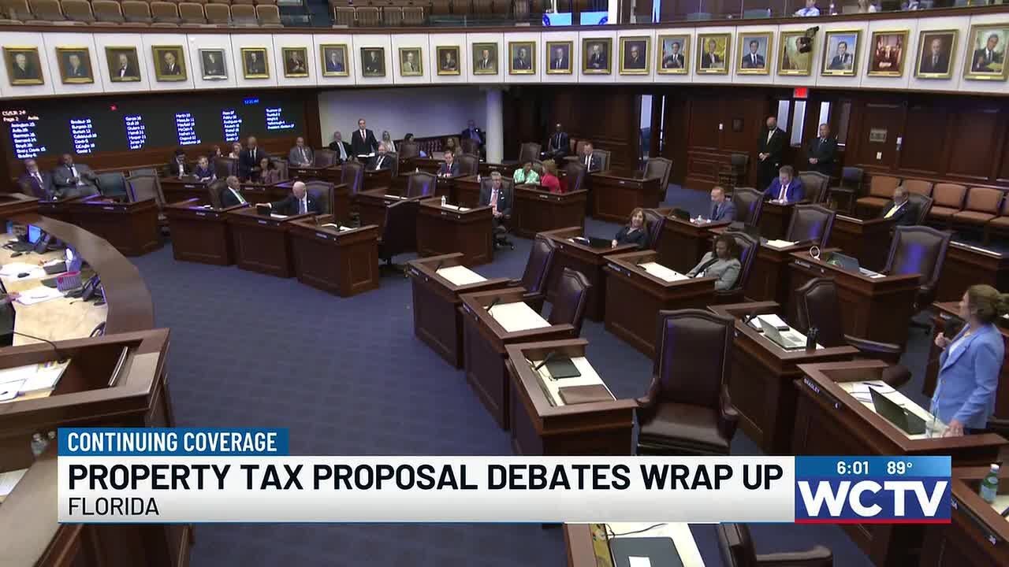Click the red EXIT sign

point(801,92)
